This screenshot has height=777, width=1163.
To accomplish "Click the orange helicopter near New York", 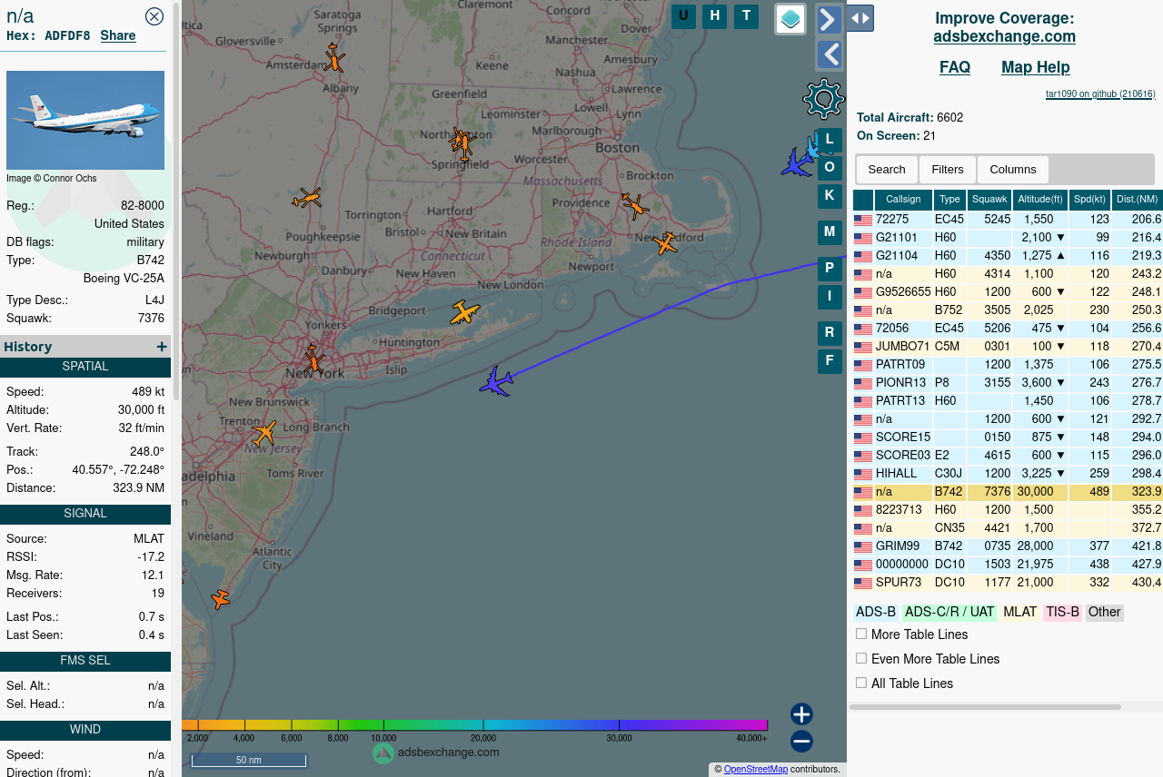I will tap(313, 359).
